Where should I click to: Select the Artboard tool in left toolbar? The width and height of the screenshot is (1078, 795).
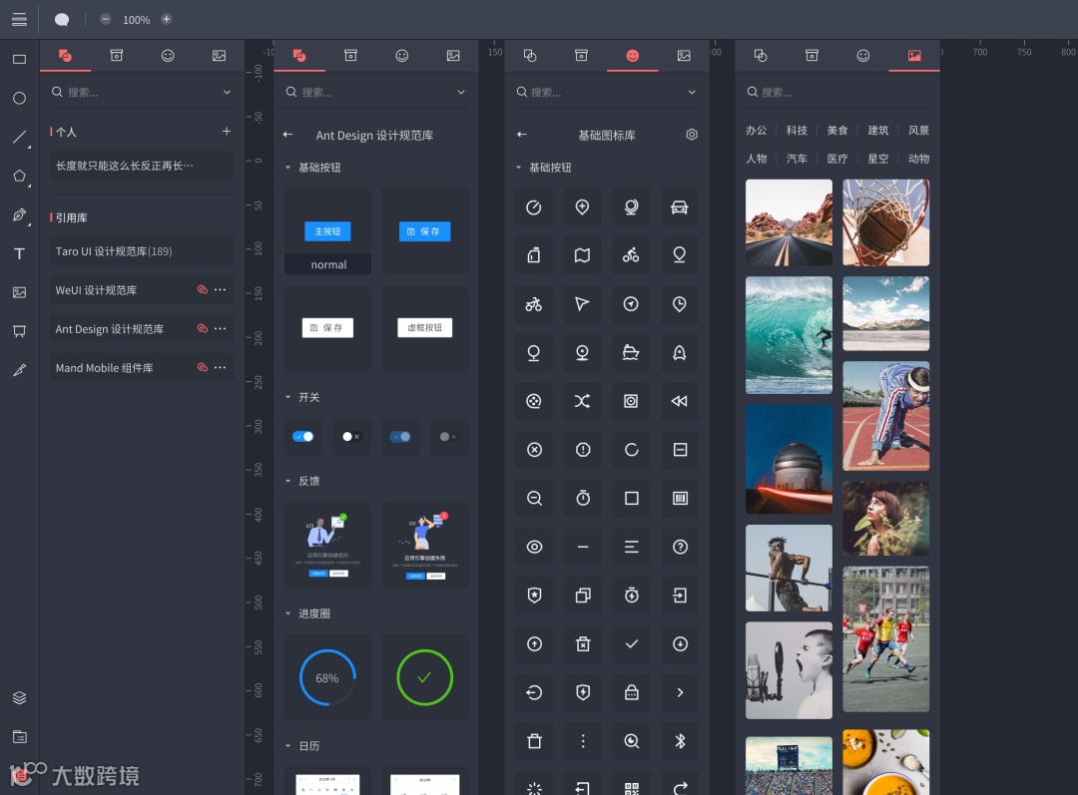coord(19,331)
